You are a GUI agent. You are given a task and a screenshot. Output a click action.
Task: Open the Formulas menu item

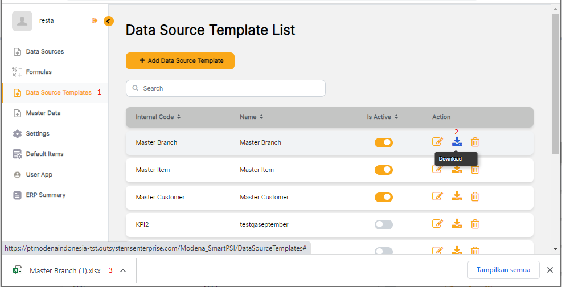39,72
